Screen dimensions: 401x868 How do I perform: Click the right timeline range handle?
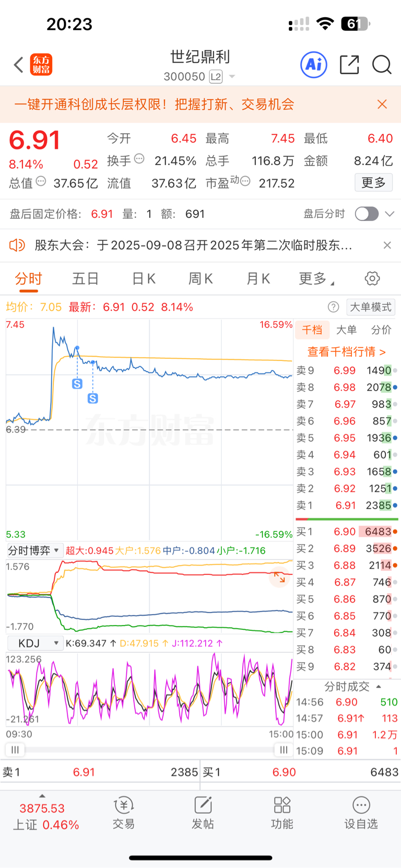click(284, 750)
